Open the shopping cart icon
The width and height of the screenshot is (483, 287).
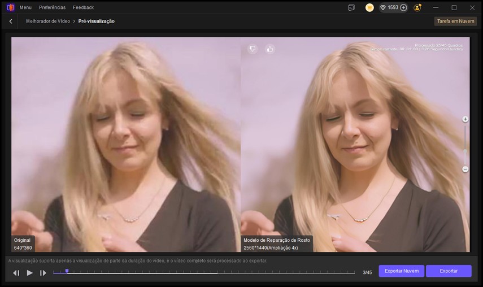[x=369, y=7]
